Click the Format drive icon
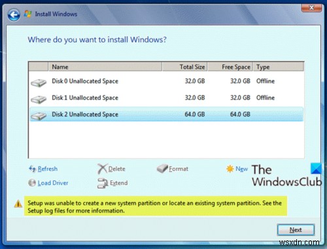Viewport: 327px width, 249px height. point(162,169)
